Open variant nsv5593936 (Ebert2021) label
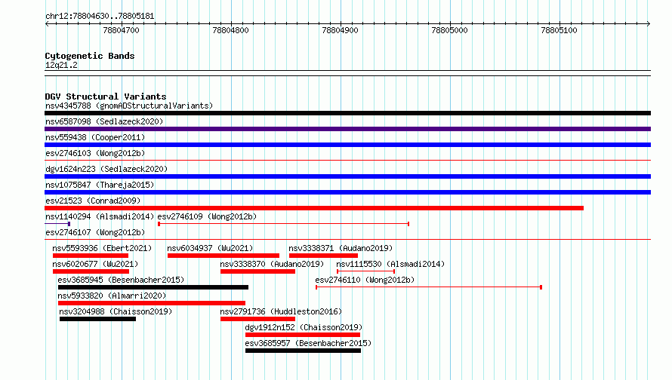Screen dimensions: 672x380 click(102, 248)
